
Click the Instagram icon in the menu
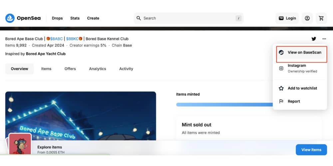281,68
